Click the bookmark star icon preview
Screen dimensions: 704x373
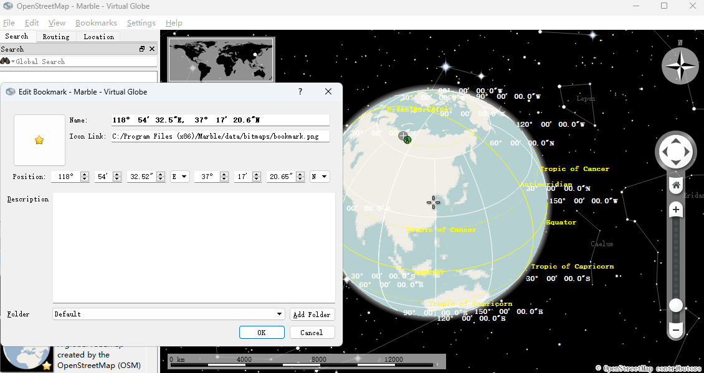point(39,140)
